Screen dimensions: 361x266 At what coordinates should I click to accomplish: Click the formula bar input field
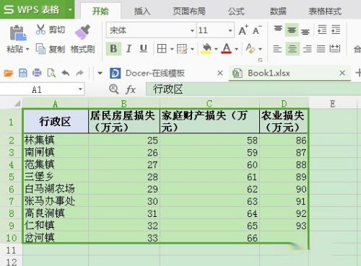point(253,89)
